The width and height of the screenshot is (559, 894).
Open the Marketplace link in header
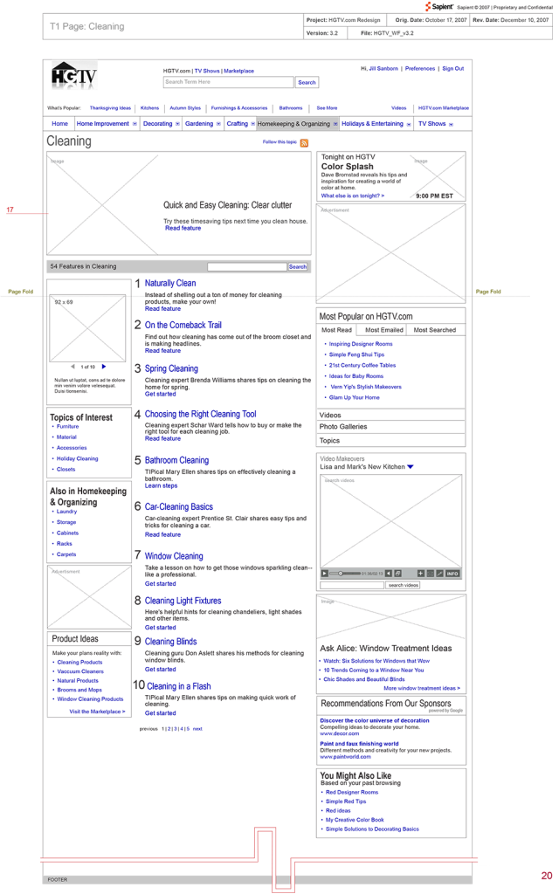pos(239,71)
